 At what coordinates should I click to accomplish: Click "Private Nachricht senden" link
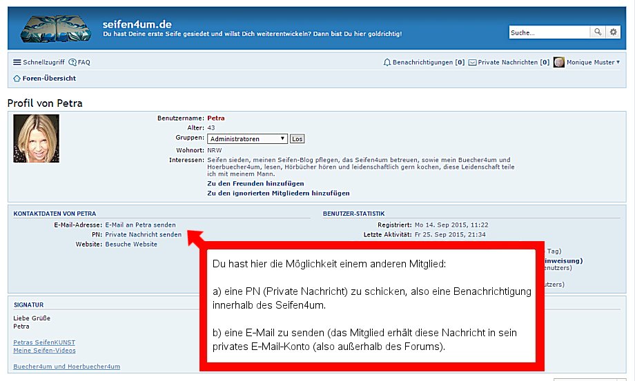coord(143,234)
